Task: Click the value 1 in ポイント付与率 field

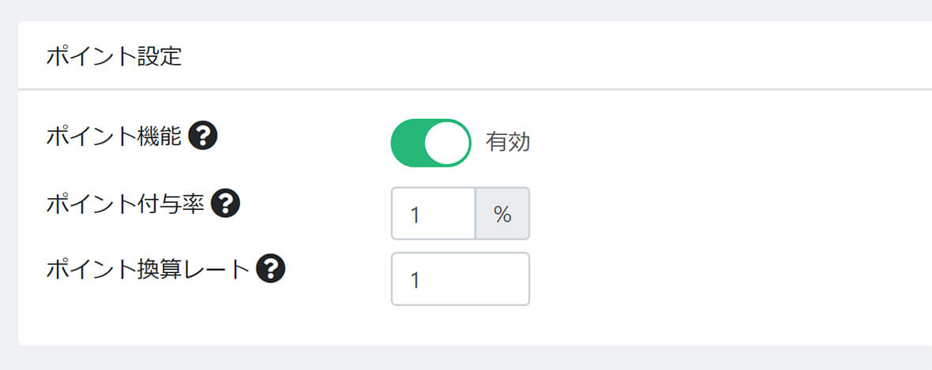Action: tap(415, 215)
